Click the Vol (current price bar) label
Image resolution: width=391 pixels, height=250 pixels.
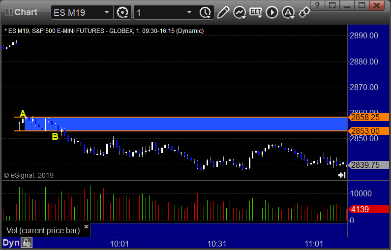tap(43, 230)
